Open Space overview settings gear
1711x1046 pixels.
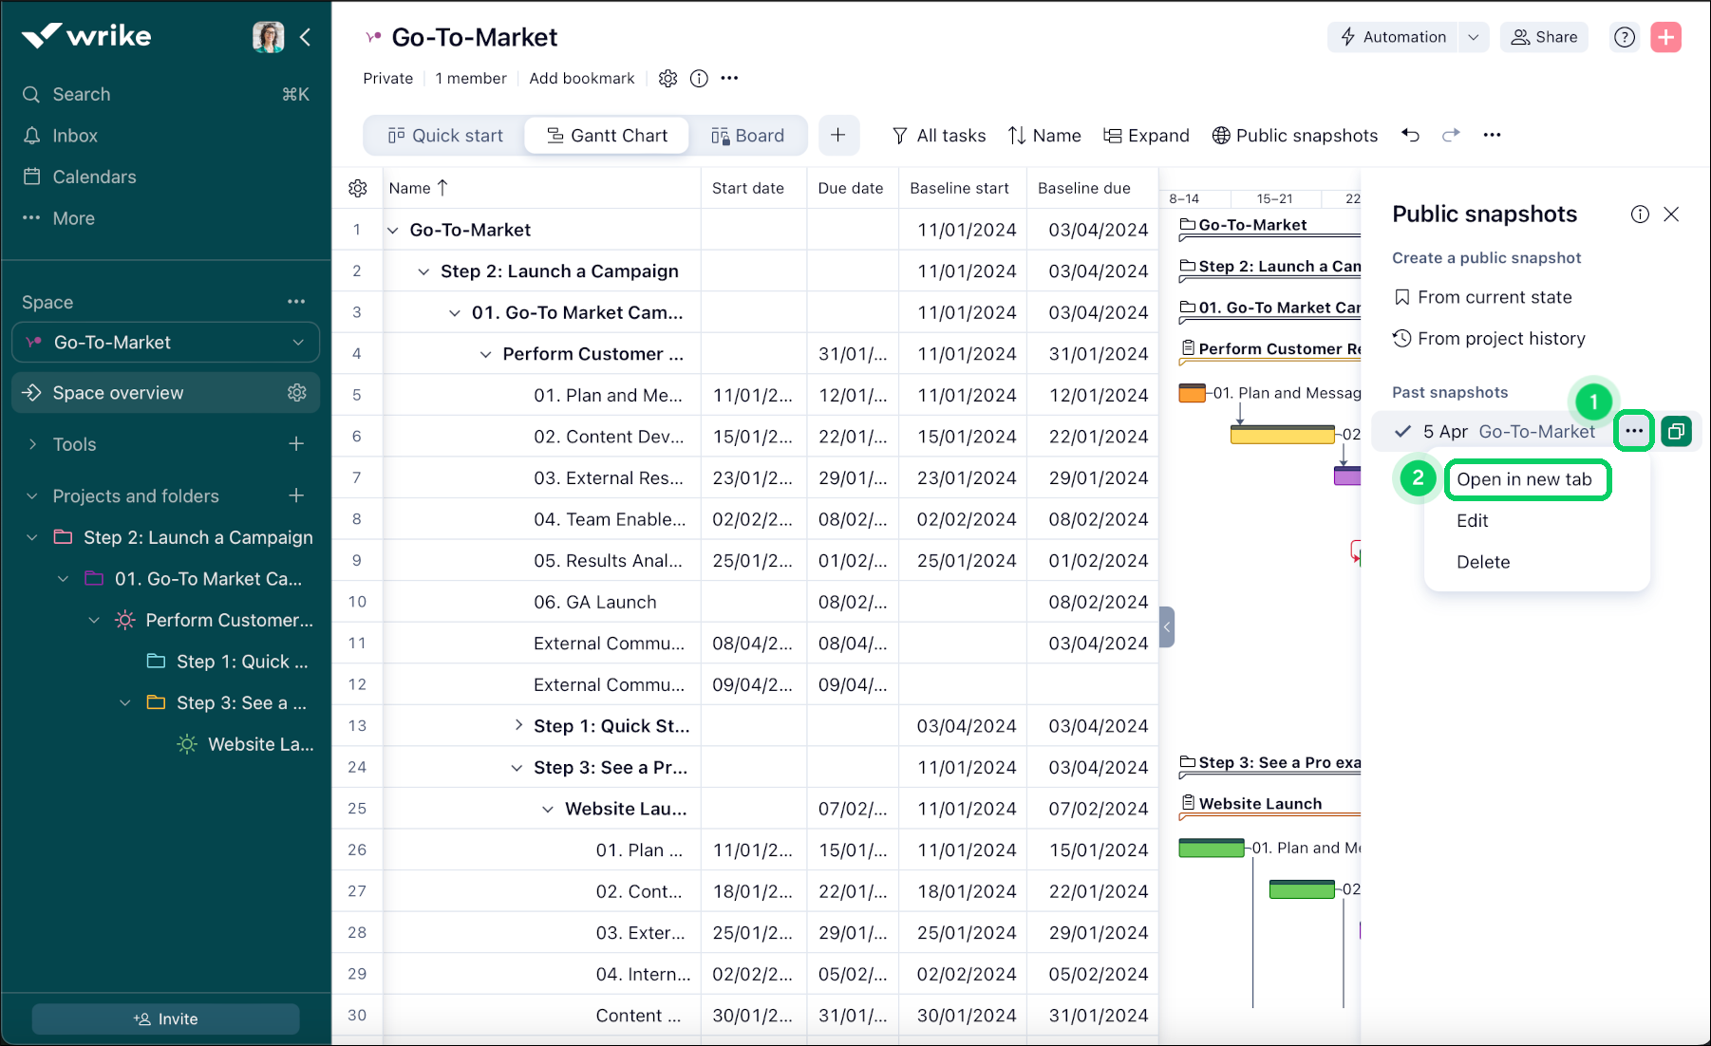[x=297, y=393]
